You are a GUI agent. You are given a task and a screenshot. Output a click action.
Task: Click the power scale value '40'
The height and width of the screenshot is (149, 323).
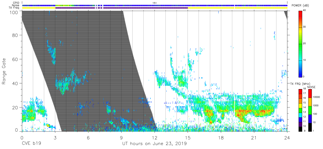tap(305, 10)
